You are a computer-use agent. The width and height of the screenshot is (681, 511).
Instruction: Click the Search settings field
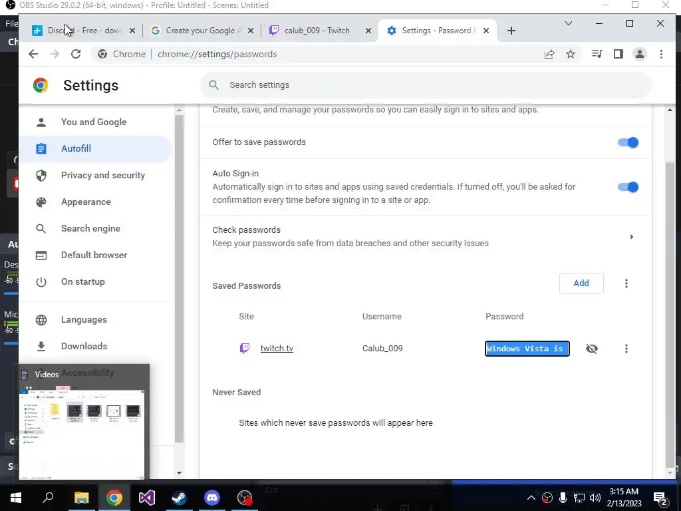point(426,85)
